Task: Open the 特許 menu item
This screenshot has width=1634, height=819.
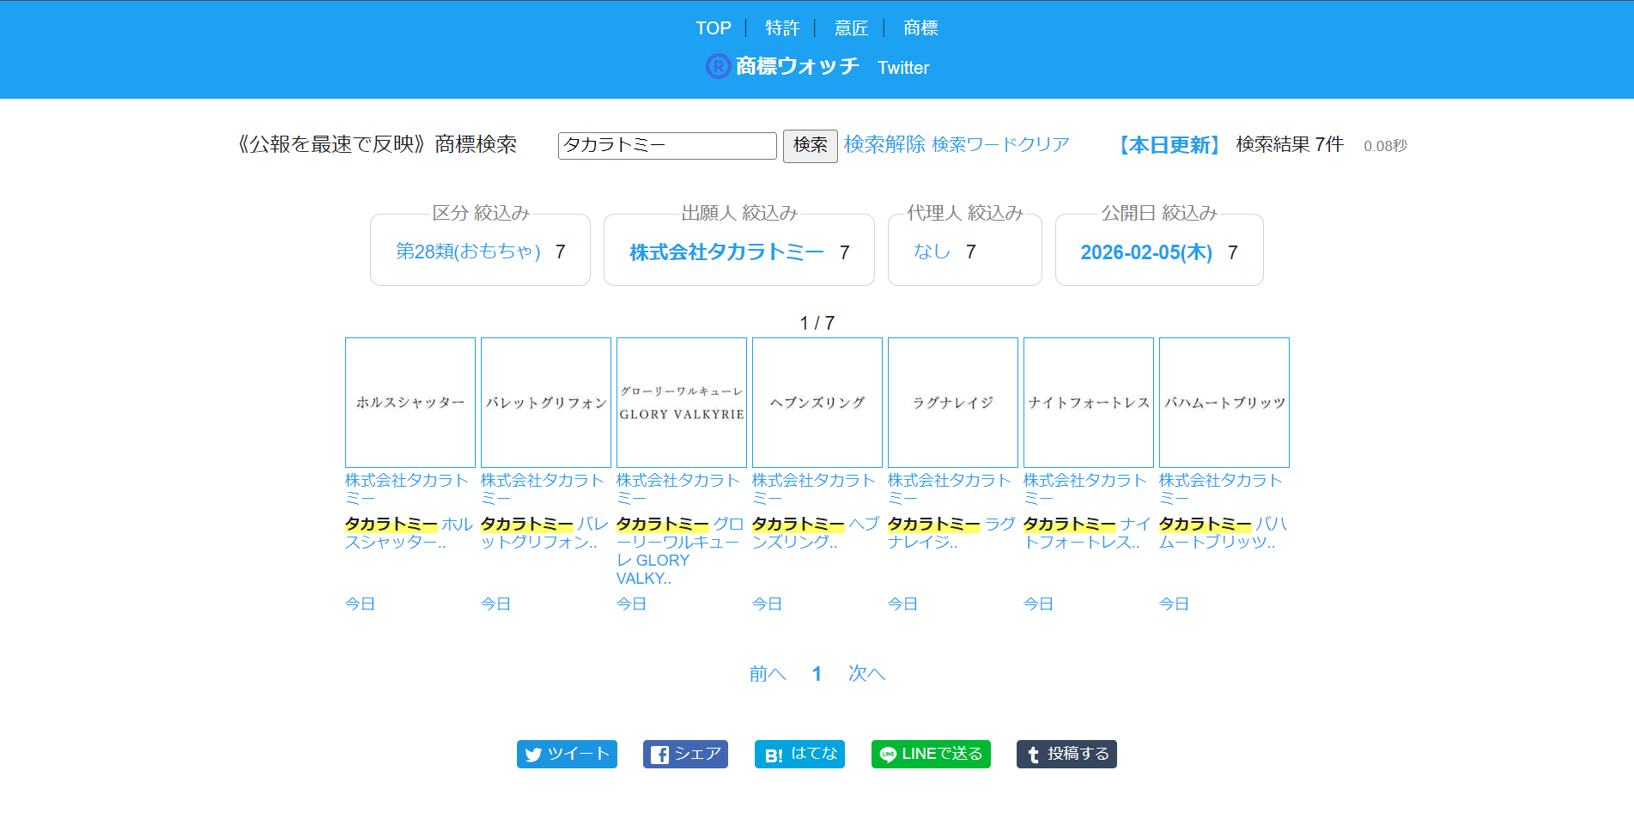Action: pyautogui.click(x=782, y=28)
